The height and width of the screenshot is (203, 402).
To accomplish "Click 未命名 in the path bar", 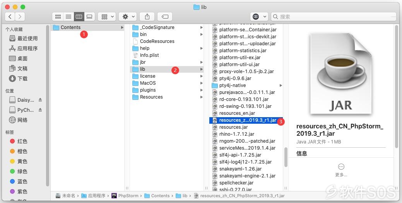I will click(66, 196).
